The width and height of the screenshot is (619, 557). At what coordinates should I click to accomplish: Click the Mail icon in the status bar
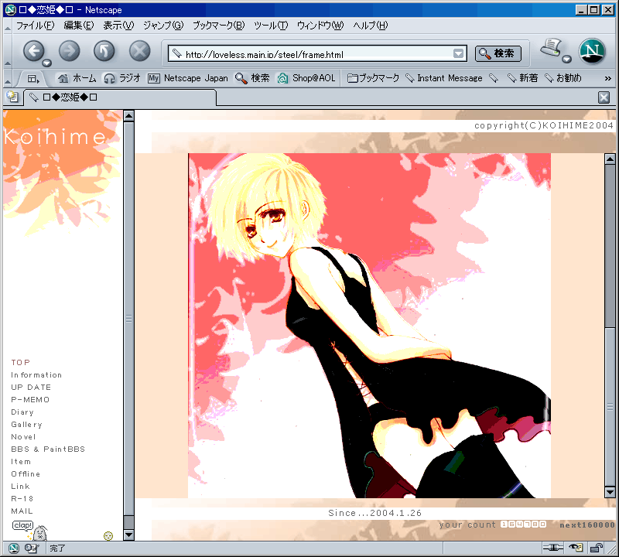[31, 548]
